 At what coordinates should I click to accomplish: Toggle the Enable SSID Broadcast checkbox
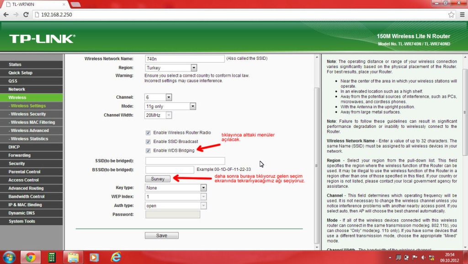click(148, 142)
